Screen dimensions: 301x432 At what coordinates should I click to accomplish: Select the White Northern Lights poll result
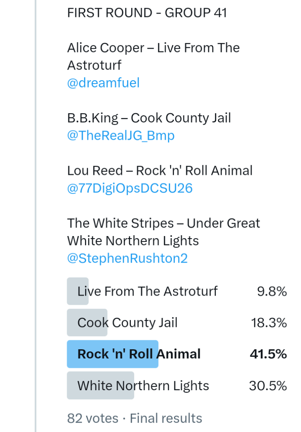143,386
